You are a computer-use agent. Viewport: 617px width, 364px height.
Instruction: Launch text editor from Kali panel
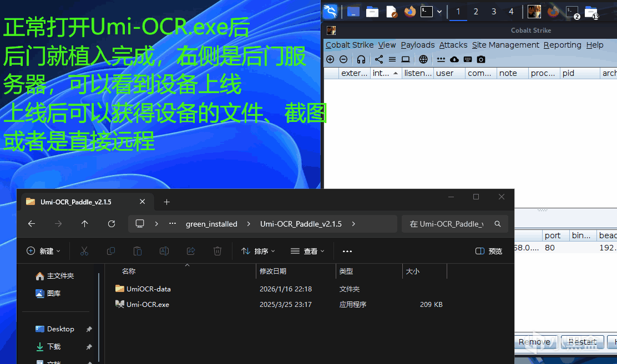391,12
